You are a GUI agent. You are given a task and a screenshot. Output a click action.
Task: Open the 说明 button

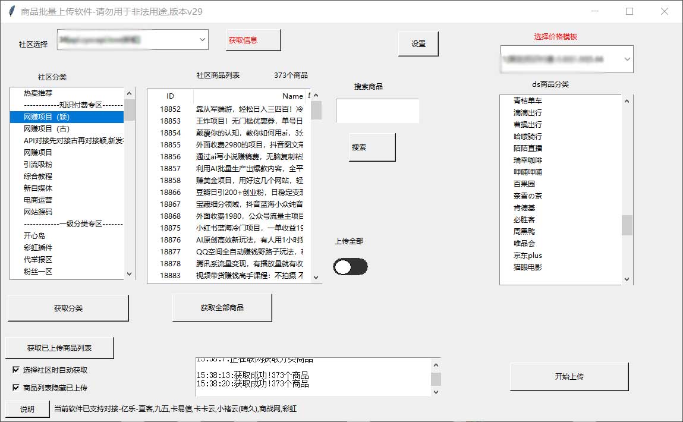[x=27, y=409]
